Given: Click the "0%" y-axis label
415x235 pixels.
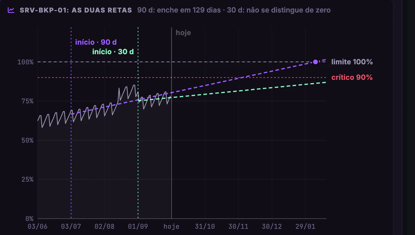Looking at the screenshot, I should (29, 219).
